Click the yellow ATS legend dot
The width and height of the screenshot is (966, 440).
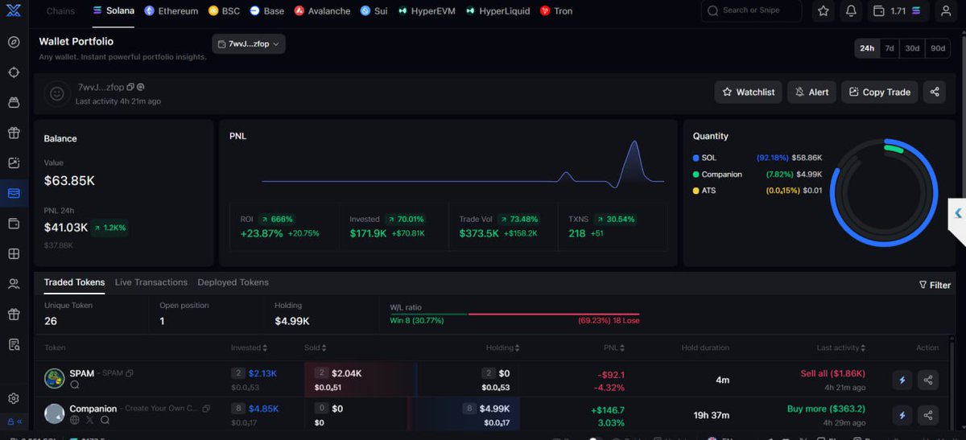696,191
